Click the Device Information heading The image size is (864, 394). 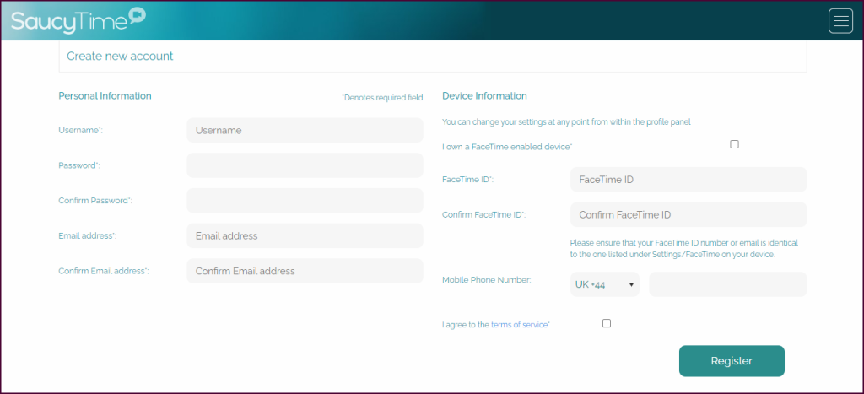tap(484, 96)
